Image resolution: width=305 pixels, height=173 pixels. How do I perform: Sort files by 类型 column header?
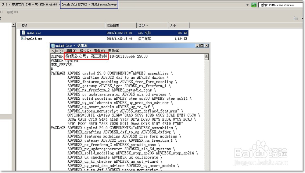click(152, 26)
